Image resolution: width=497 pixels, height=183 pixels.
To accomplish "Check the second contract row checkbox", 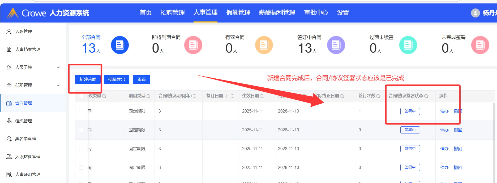I will coord(82,130).
